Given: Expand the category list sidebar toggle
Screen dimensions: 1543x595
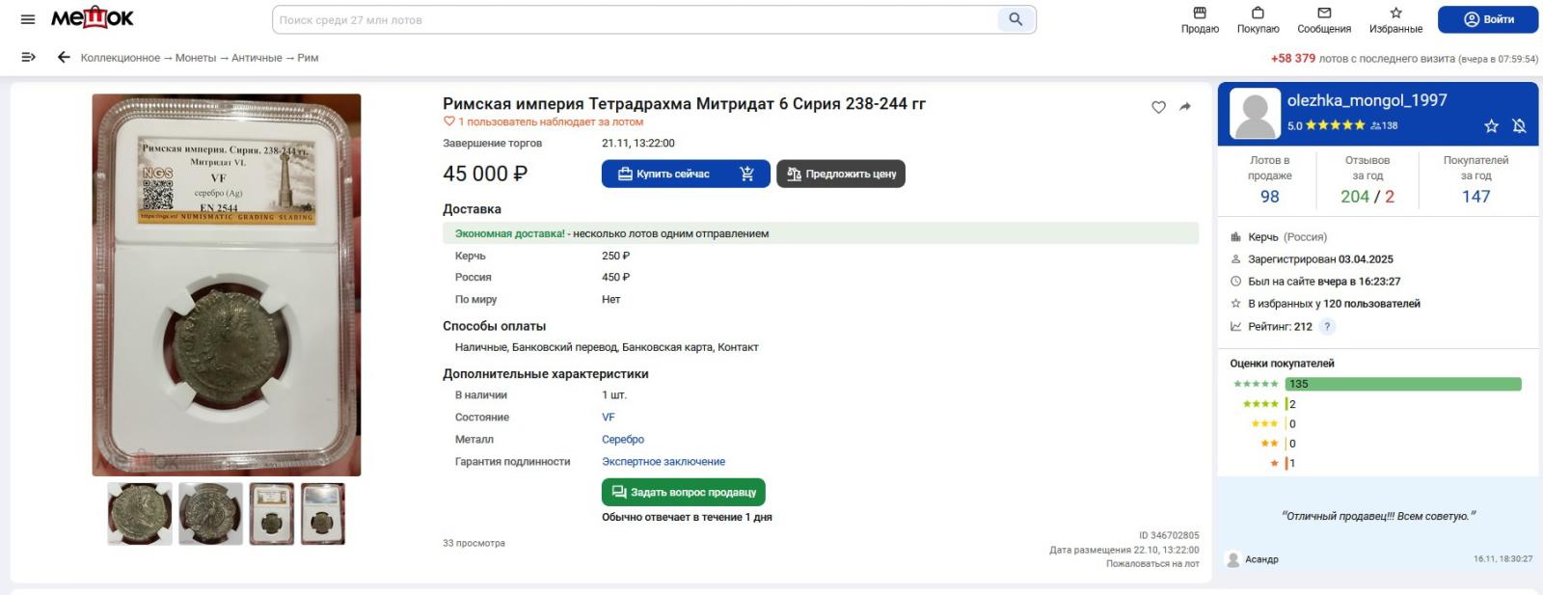Looking at the screenshot, I should [x=28, y=58].
